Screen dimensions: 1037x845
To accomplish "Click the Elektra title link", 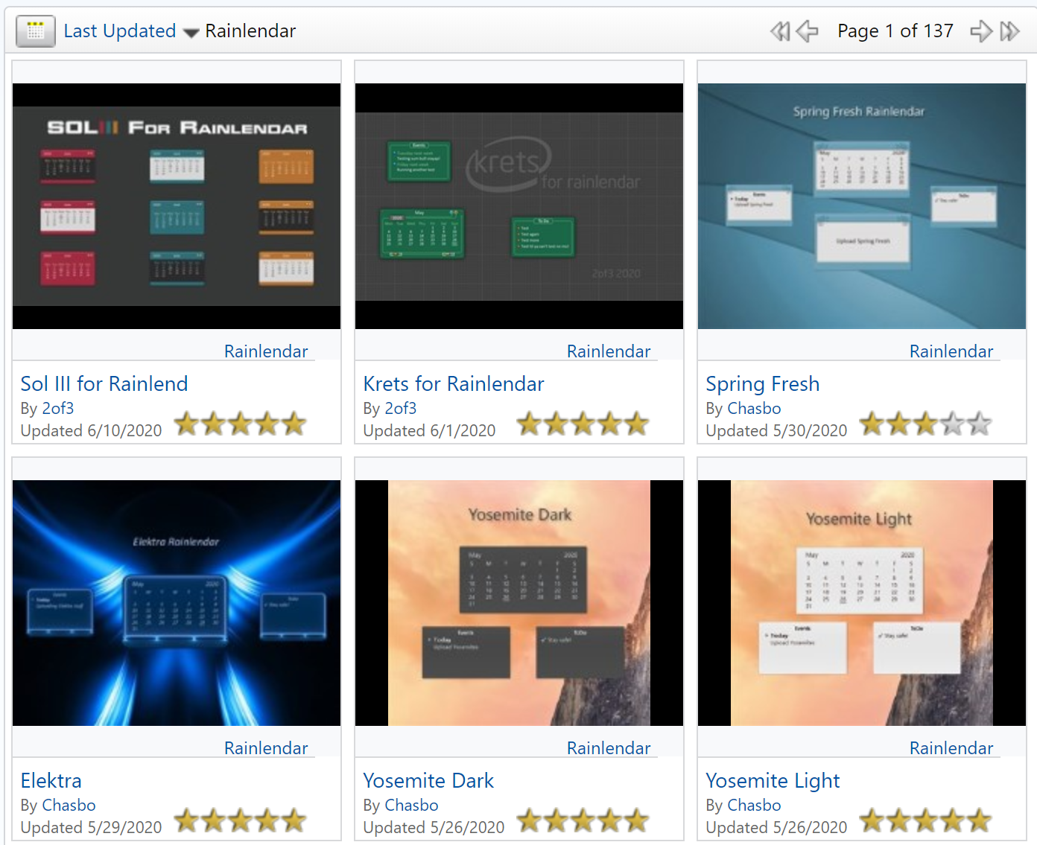I will click(51, 781).
